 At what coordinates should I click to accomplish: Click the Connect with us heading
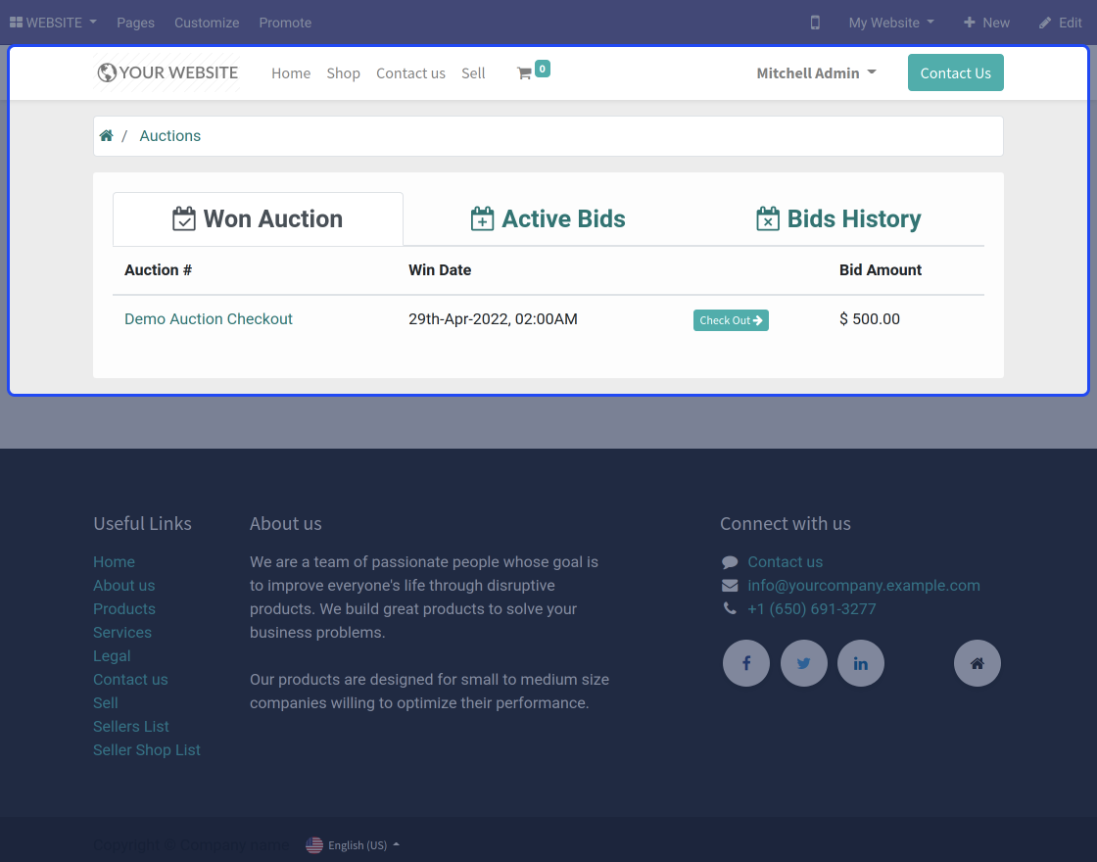[785, 523]
